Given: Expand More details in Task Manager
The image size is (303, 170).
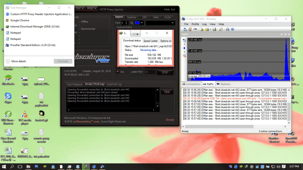Looking at the screenshot, I should (16, 61).
